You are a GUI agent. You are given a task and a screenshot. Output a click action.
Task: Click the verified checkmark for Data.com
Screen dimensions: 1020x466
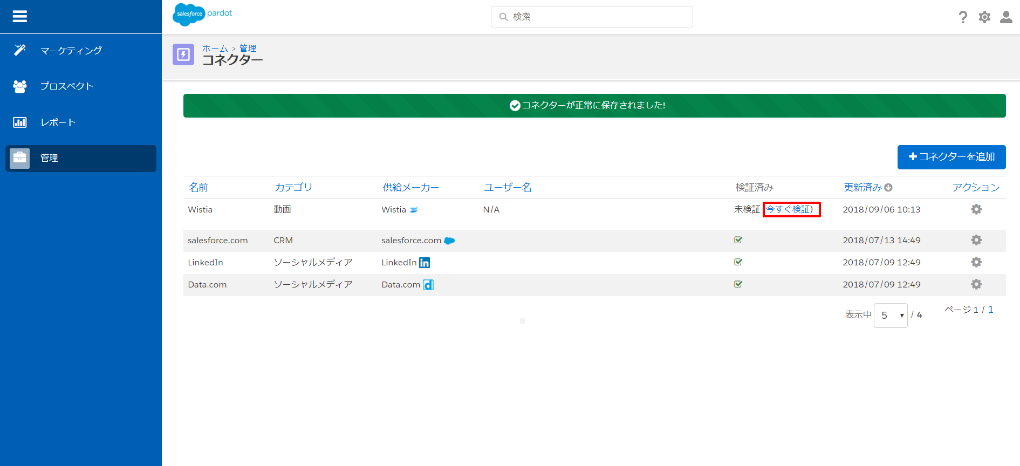tap(738, 284)
